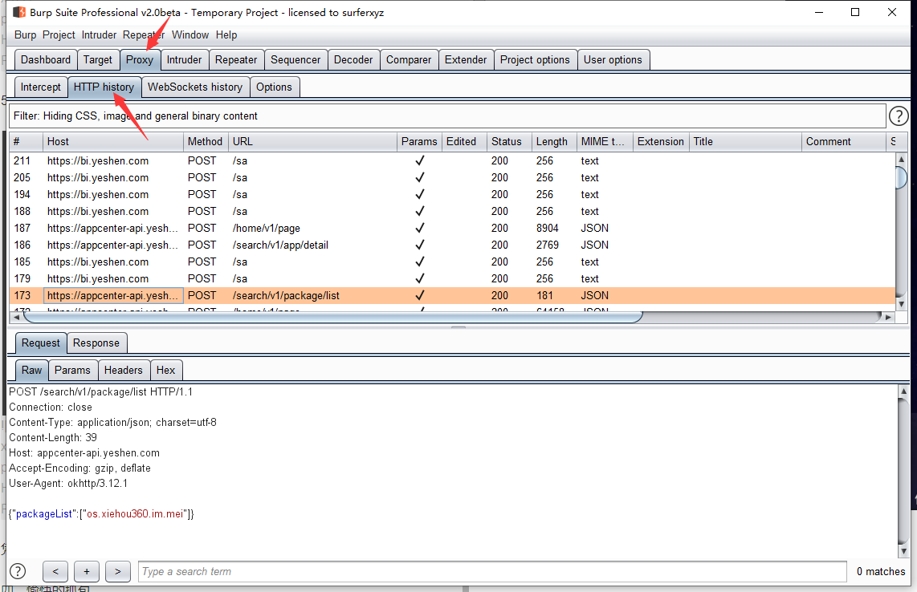Viewport: 917px width, 592px height.
Task: Open the Window menu
Action: point(190,35)
